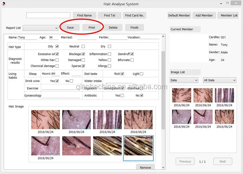Image resolution: width=243 pixels, height=174 pixels.
Task: Set Default Member
Action: (179, 15)
